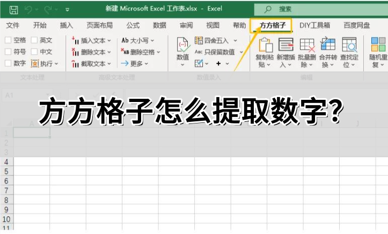Expand the 新增插入 dropdown arrow

click(x=289, y=65)
